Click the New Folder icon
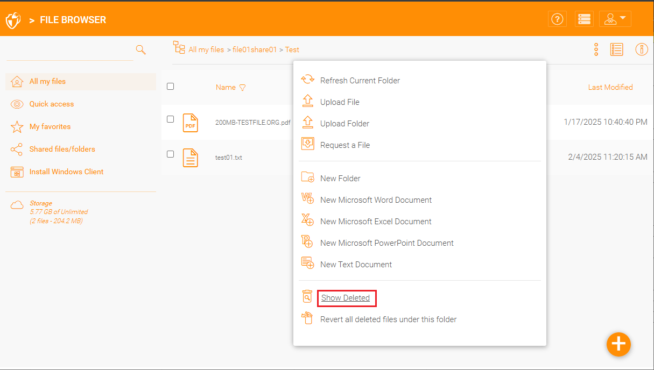Screen dimensions: 654x370 click(308, 177)
